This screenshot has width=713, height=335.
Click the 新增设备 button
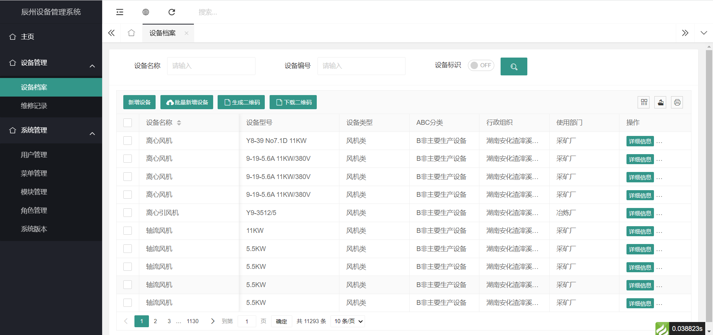[x=139, y=103]
